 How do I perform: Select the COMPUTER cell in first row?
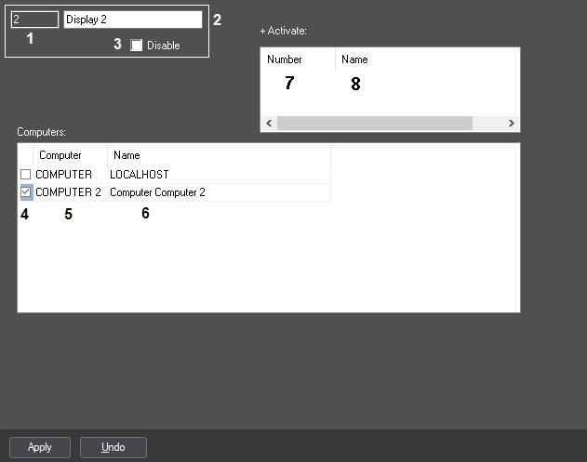click(71, 175)
